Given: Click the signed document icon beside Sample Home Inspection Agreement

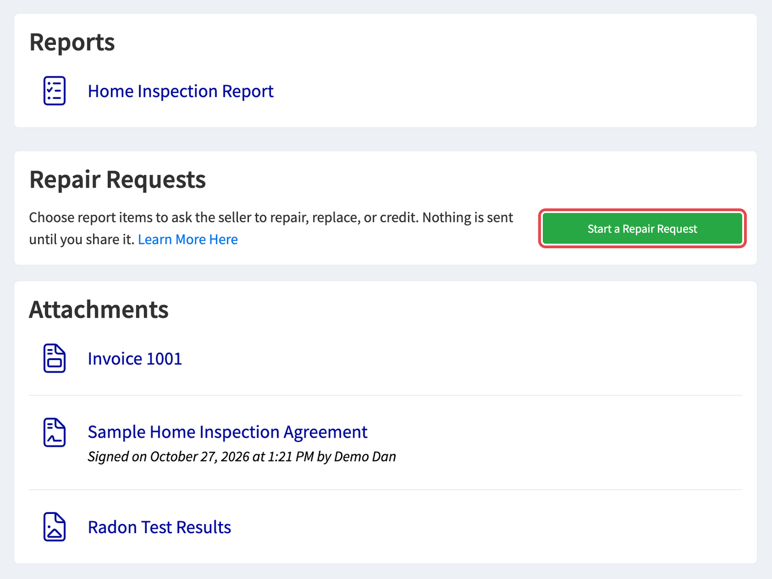Looking at the screenshot, I should 55,432.
